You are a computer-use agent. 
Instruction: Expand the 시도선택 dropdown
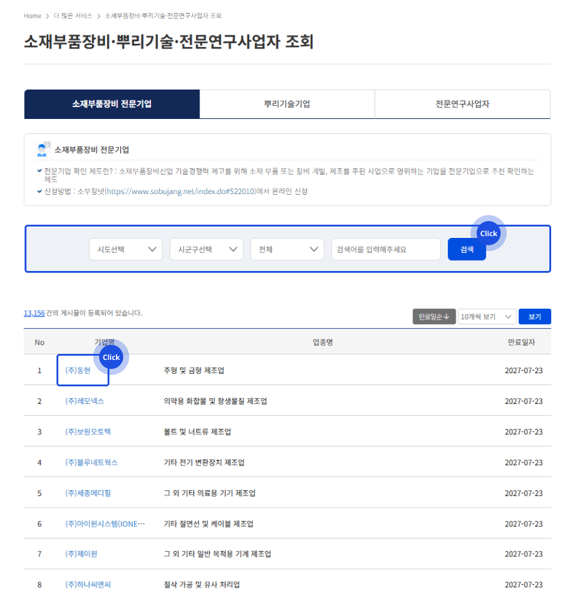click(126, 249)
